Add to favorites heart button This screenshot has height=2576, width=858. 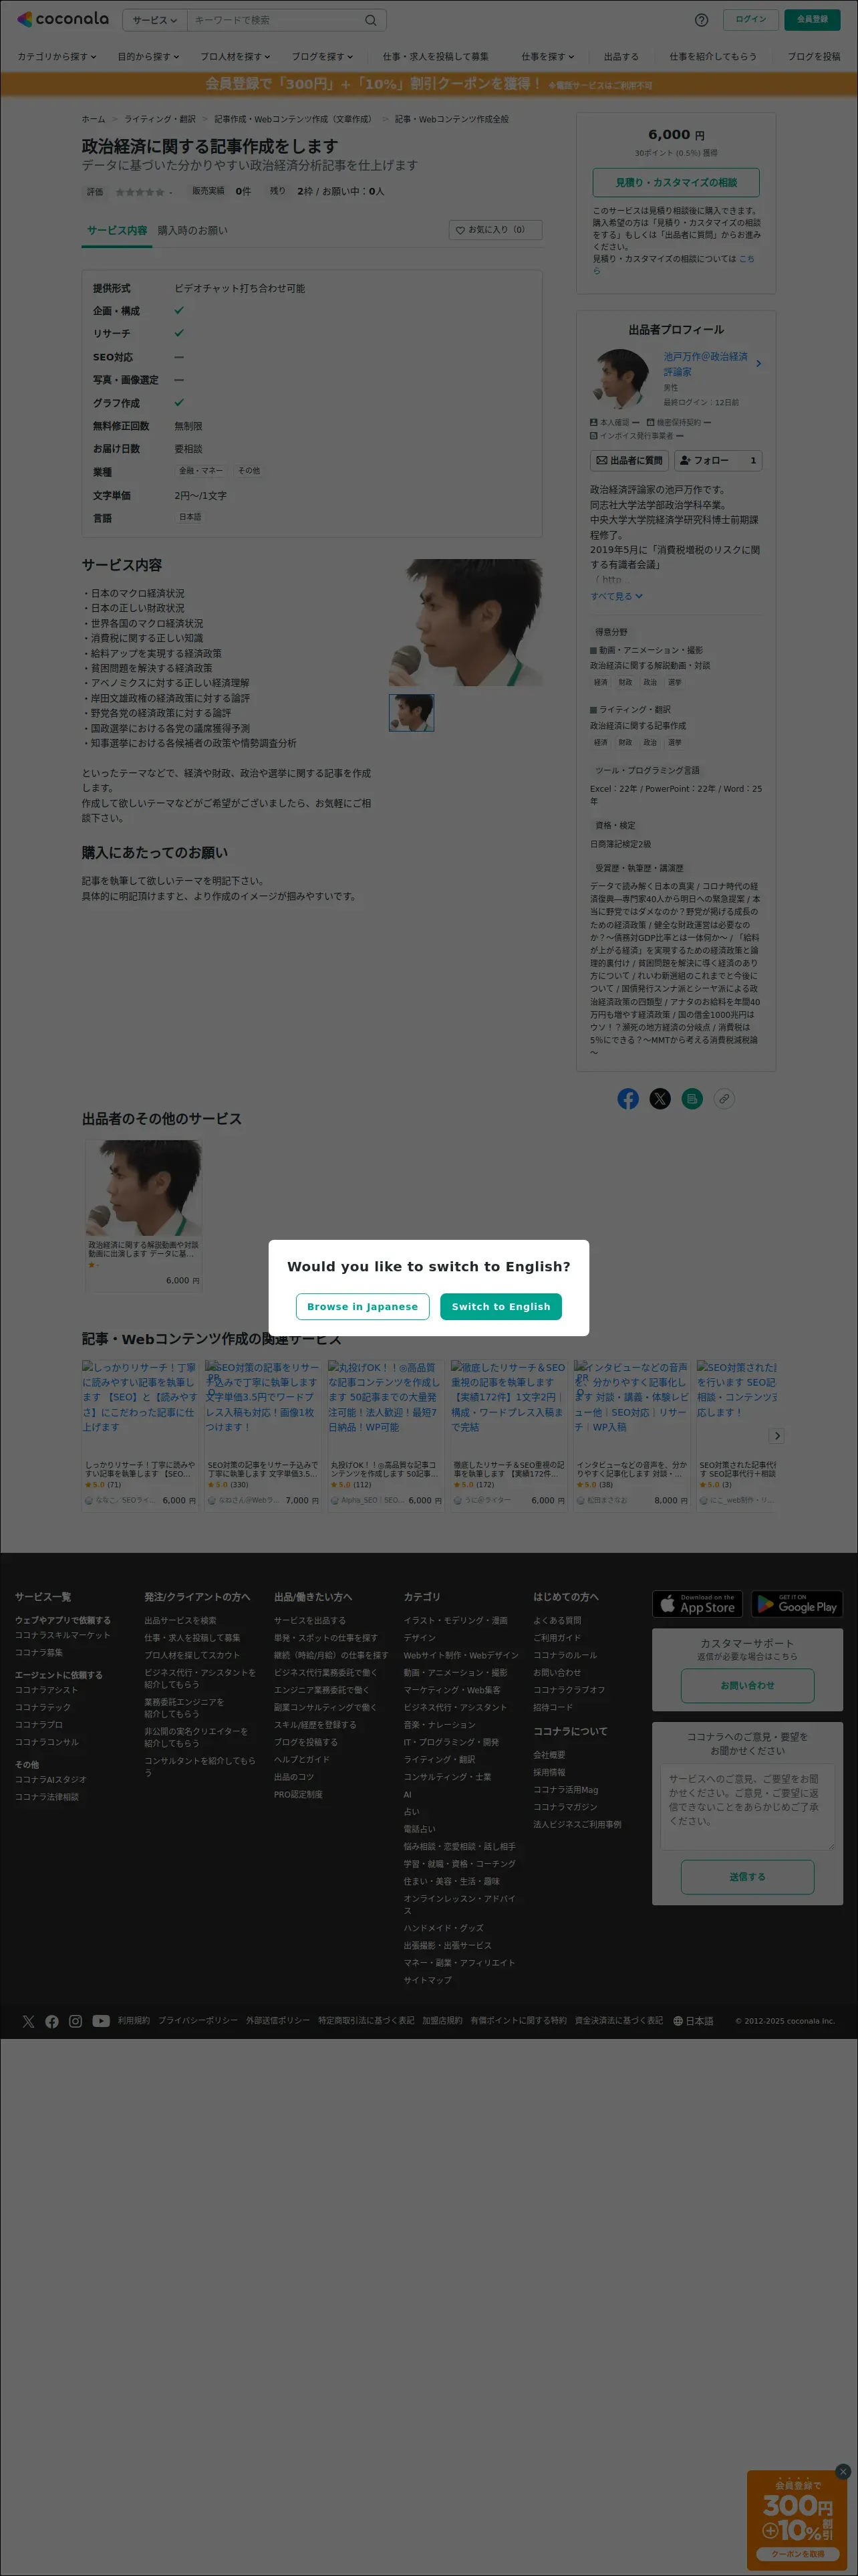495,230
